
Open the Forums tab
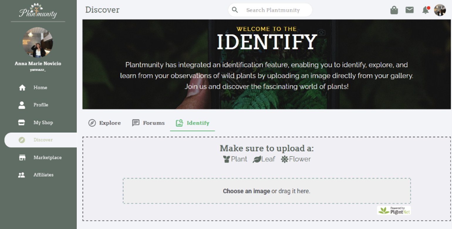click(148, 123)
